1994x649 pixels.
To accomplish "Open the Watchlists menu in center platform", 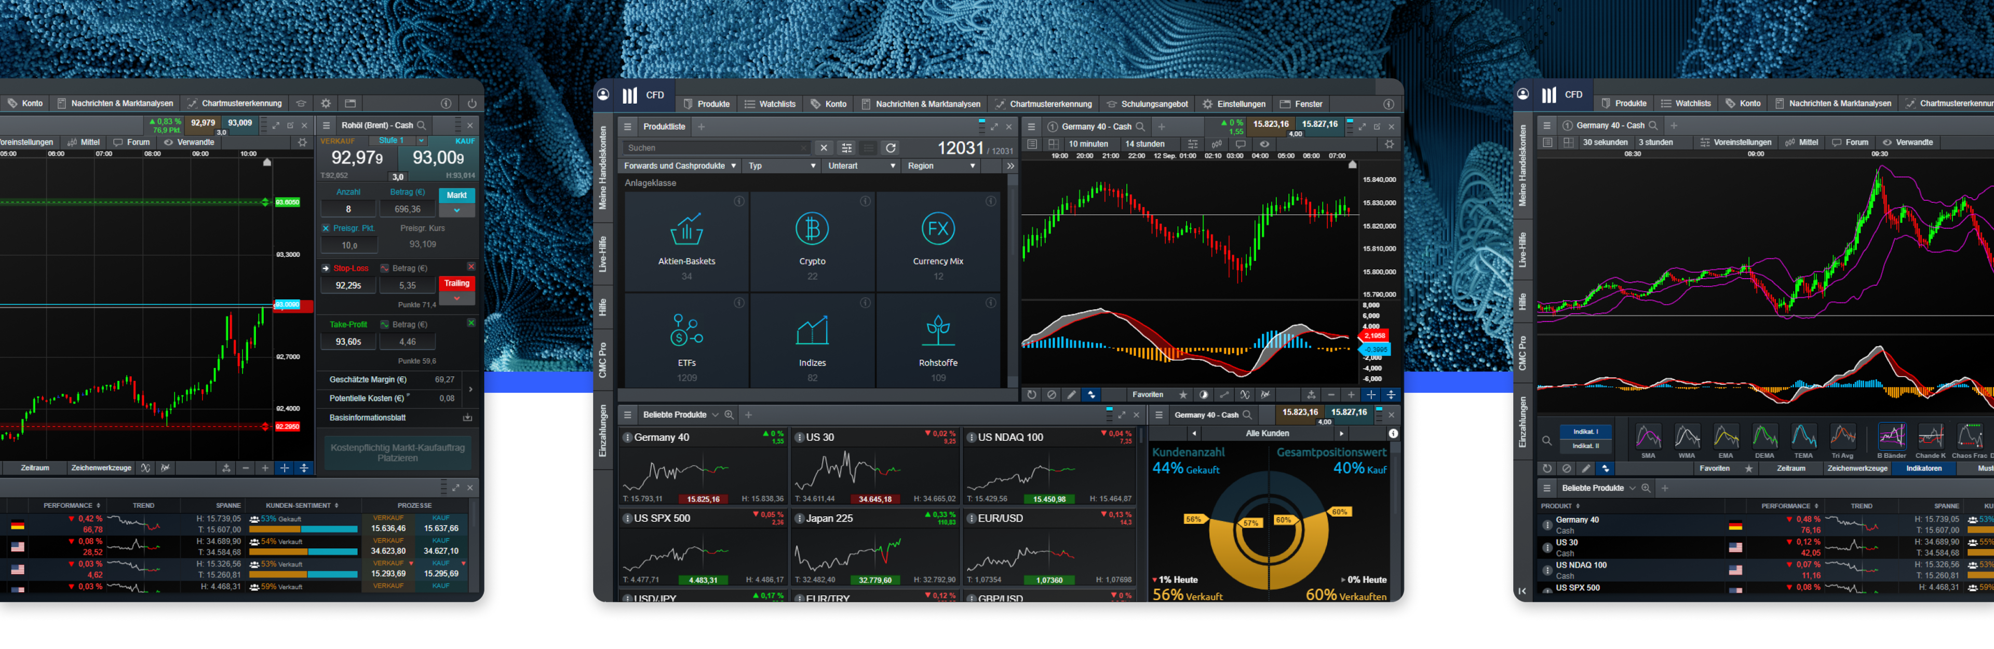I will pyautogui.click(x=770, y=104).
